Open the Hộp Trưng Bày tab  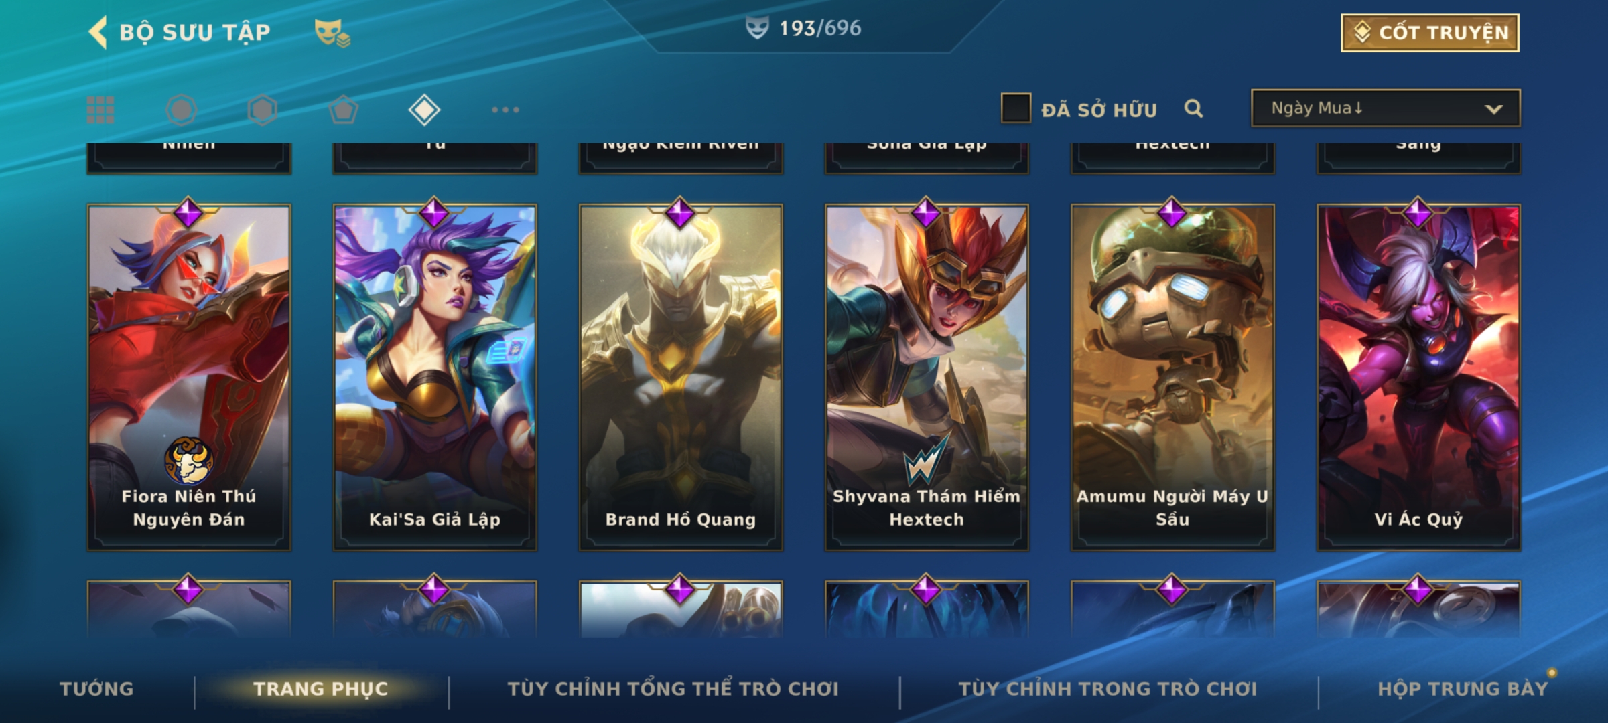[x=1463, y=689]
